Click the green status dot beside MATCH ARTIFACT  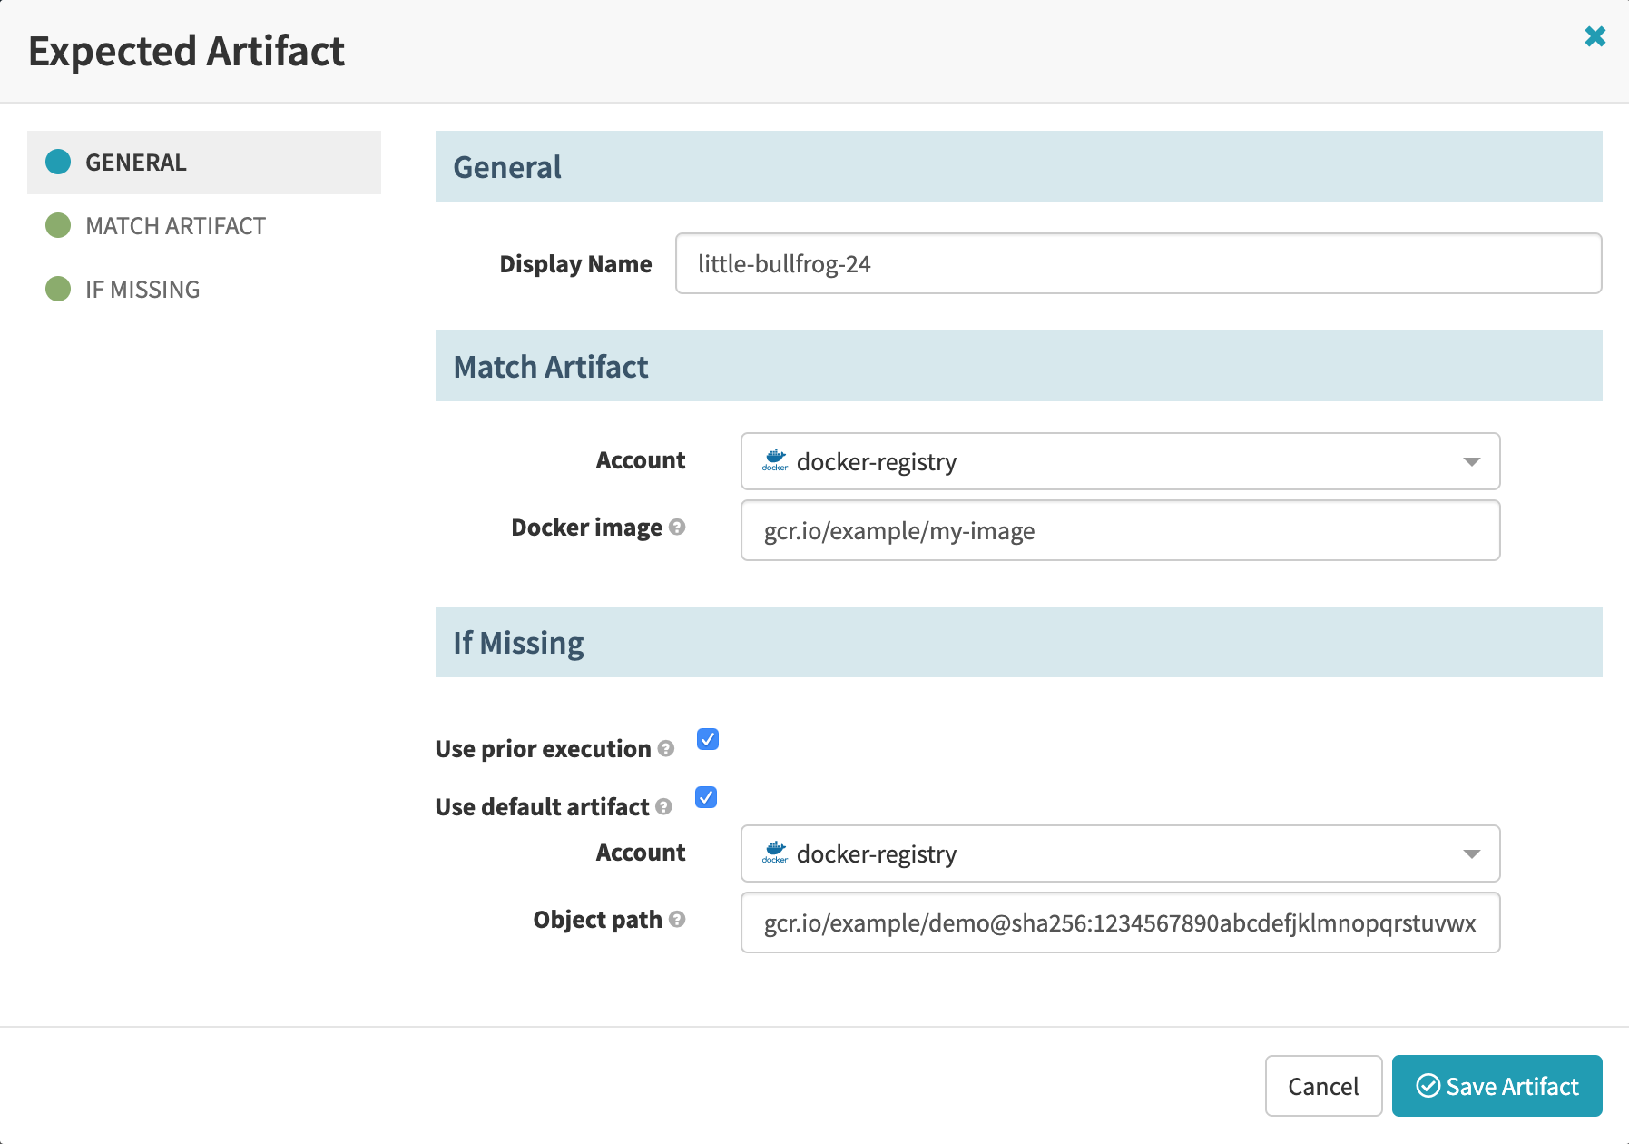[x=58, y=226]
